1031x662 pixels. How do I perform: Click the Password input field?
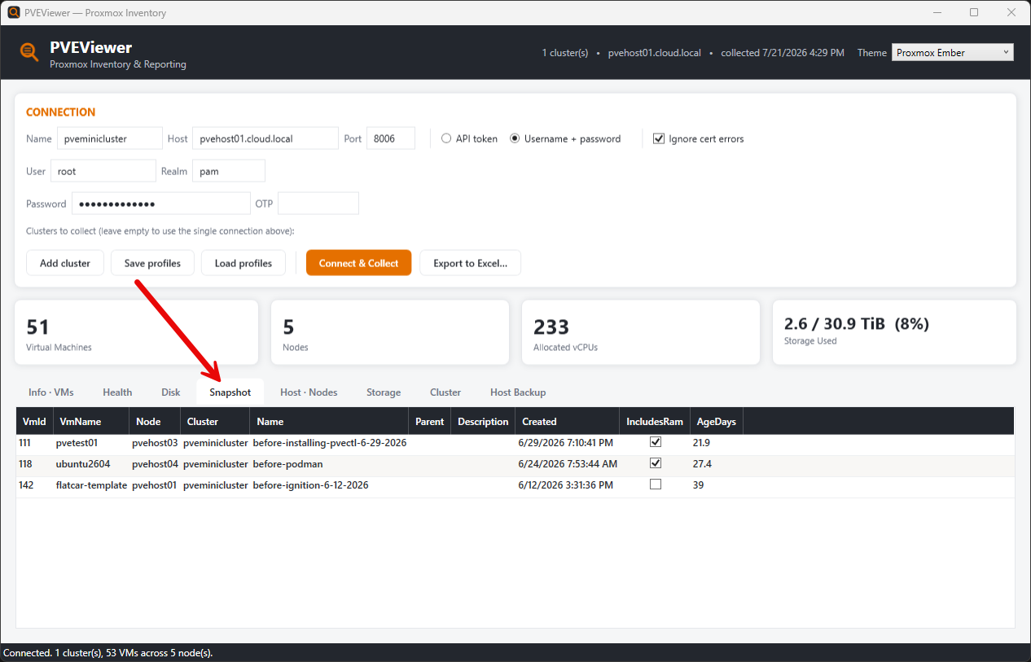click(161, 204)
